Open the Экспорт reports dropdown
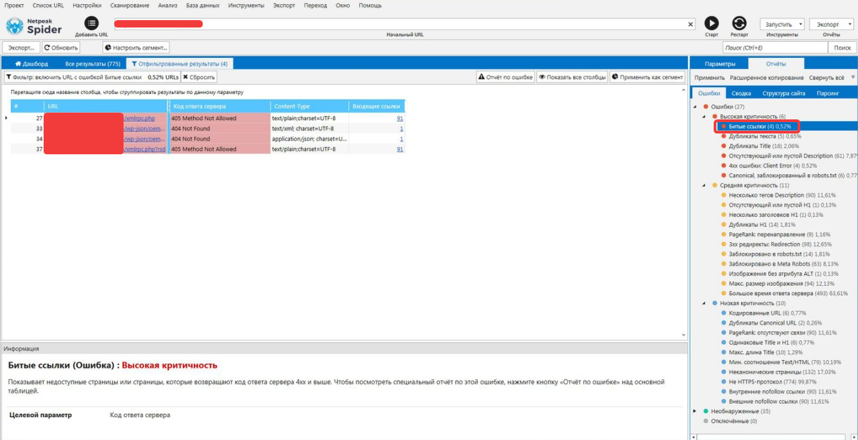 point(831,24)
